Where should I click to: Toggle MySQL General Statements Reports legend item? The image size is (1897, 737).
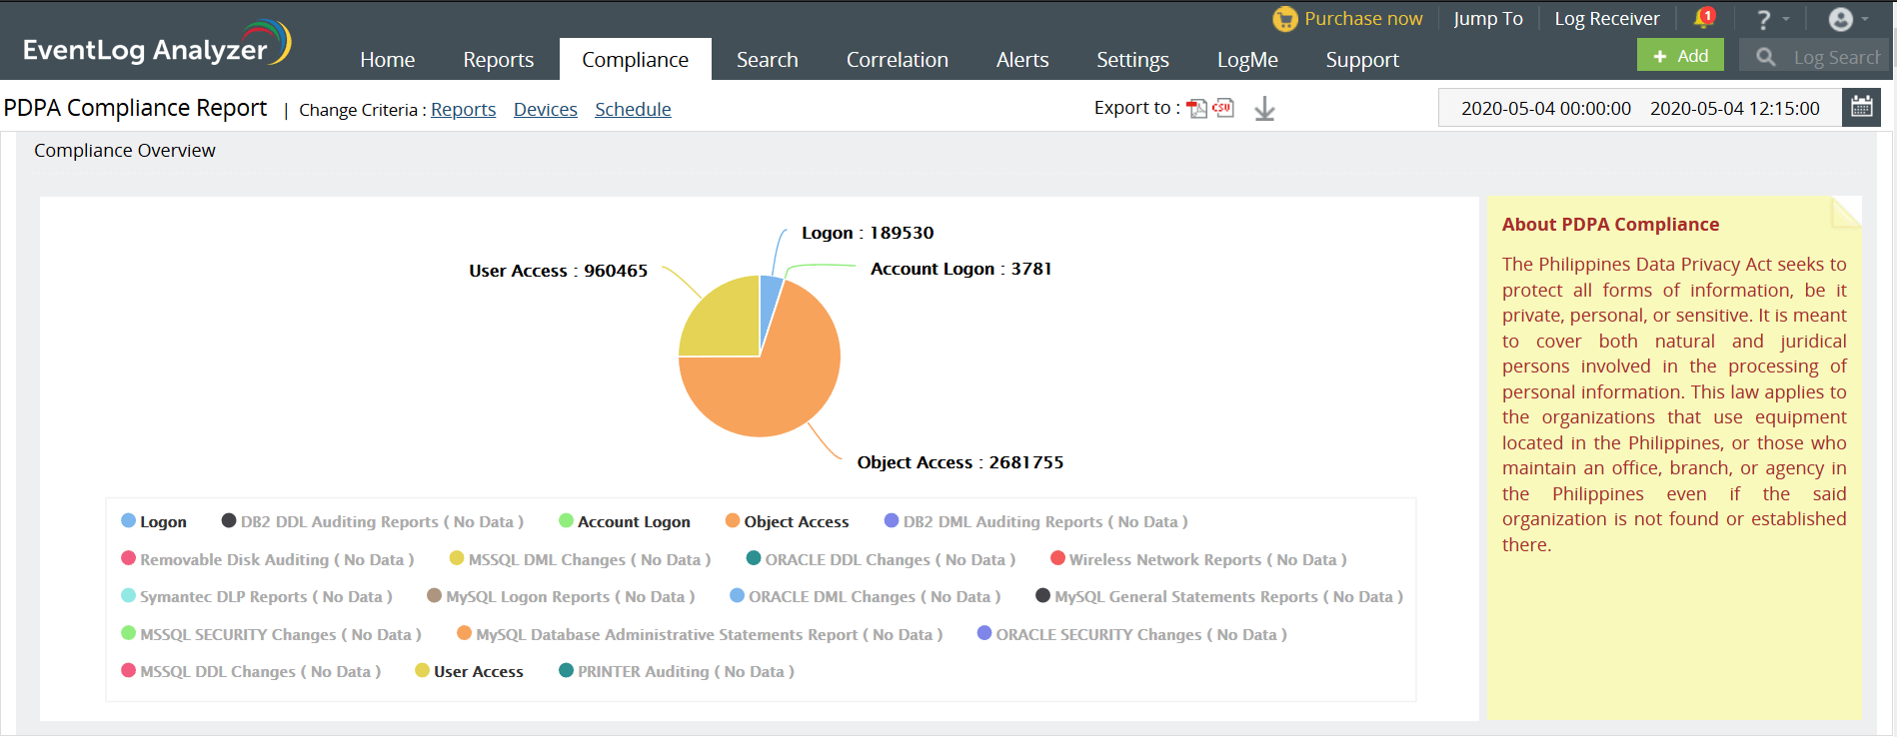pyautogui.click(x=1219, y=596)
